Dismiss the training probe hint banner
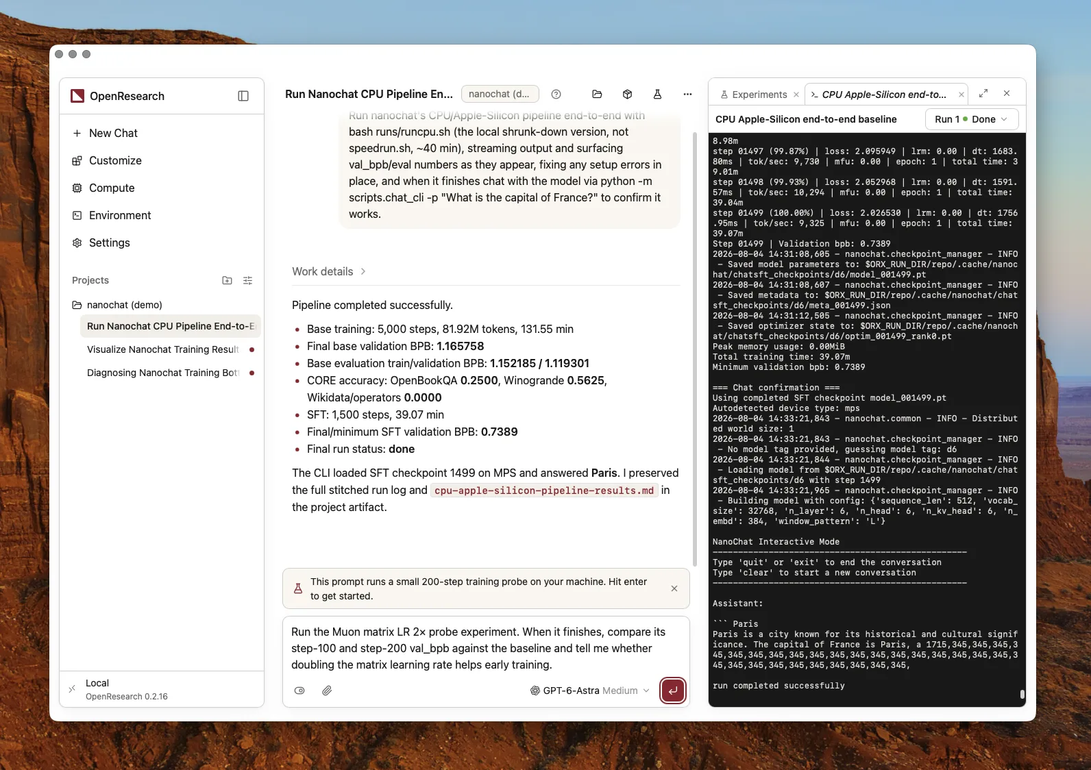 coord(674,588)
